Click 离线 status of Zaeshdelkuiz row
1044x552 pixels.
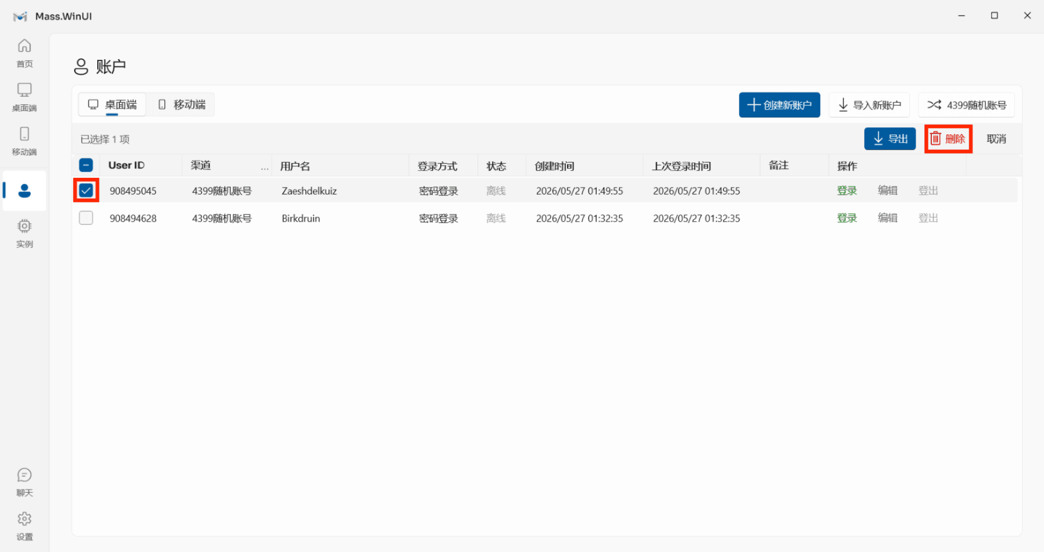pos(496,191)
